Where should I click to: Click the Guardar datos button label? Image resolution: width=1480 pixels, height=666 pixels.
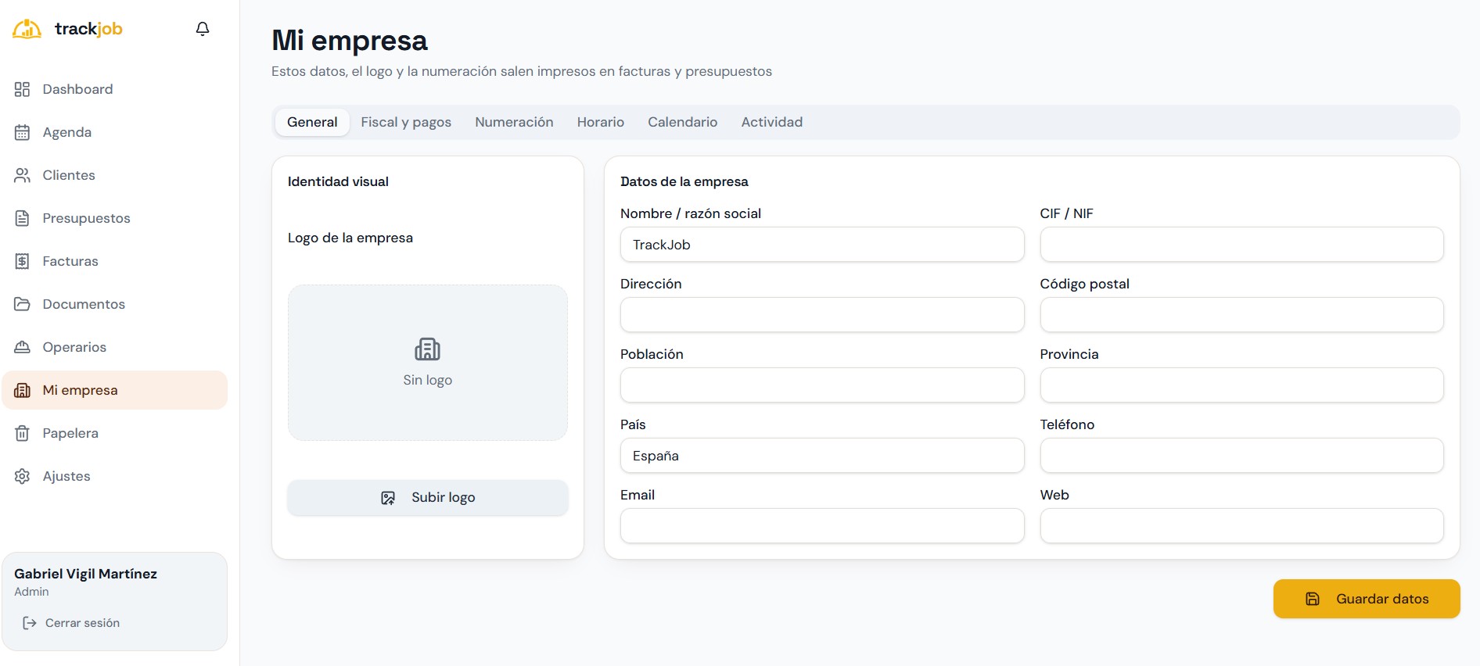[x=1382, y=599]
